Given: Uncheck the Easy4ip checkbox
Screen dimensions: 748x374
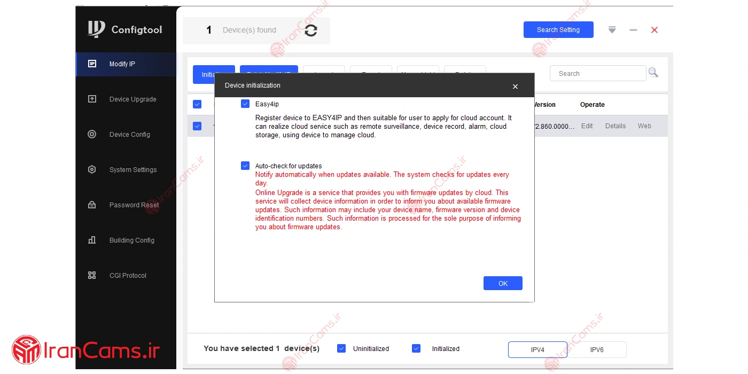Looking at the screenshot, I should pos(245,104).
